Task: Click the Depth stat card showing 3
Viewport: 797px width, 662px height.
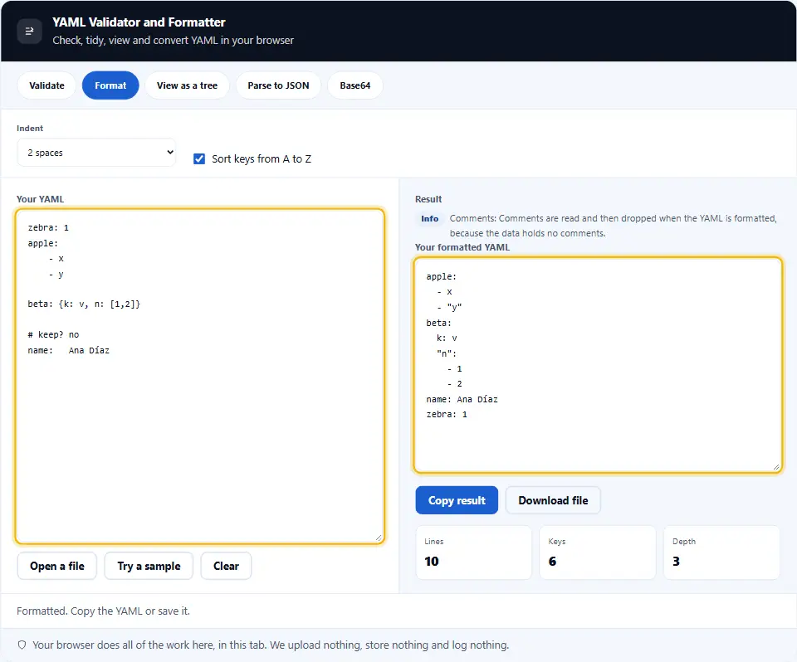Action: coord(721,552)
